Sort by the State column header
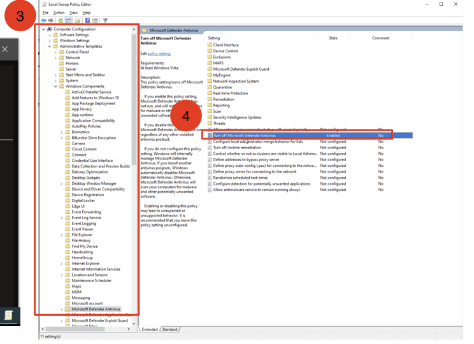 [333, 38]
